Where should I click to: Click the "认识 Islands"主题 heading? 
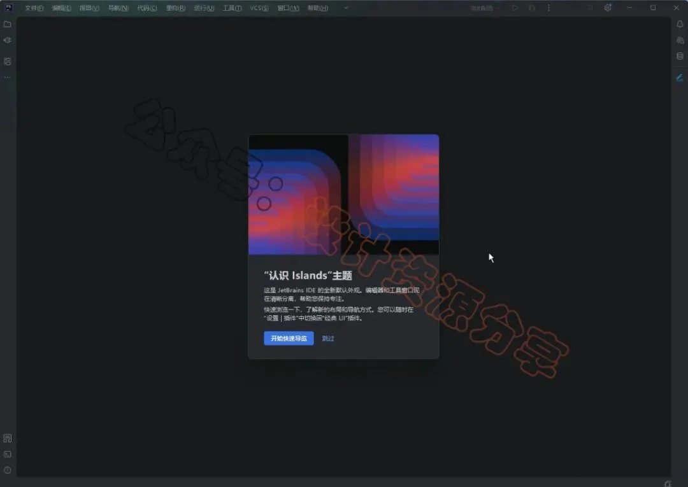click(308, 276)
